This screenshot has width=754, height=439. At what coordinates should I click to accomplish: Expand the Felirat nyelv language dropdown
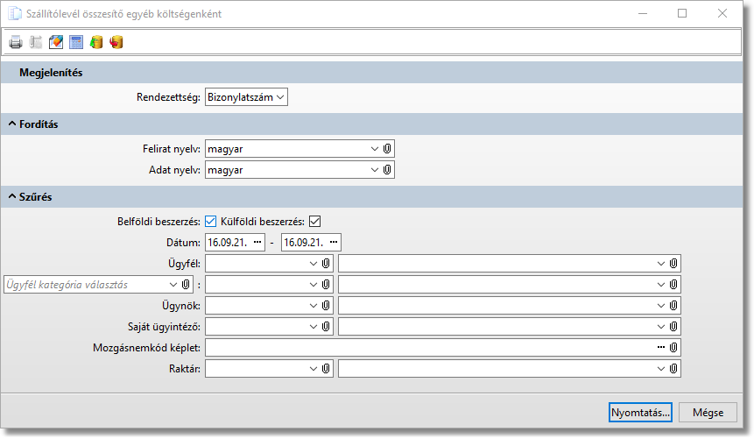click(375, 149)
